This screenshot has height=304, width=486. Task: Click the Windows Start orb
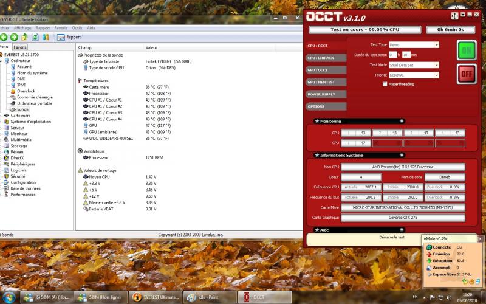[9, 297]
